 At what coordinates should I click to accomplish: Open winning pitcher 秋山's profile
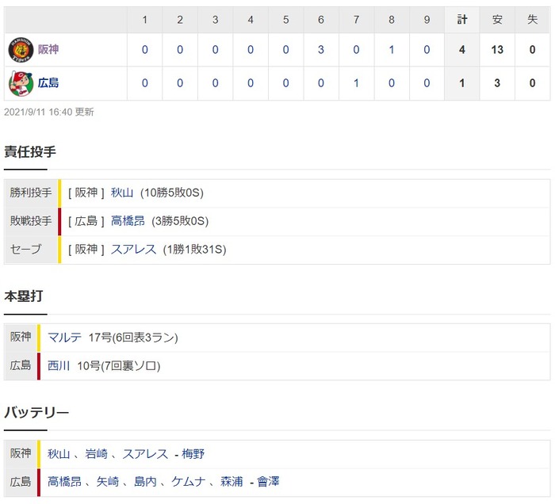pyautogui.click(x=122, y=193)
